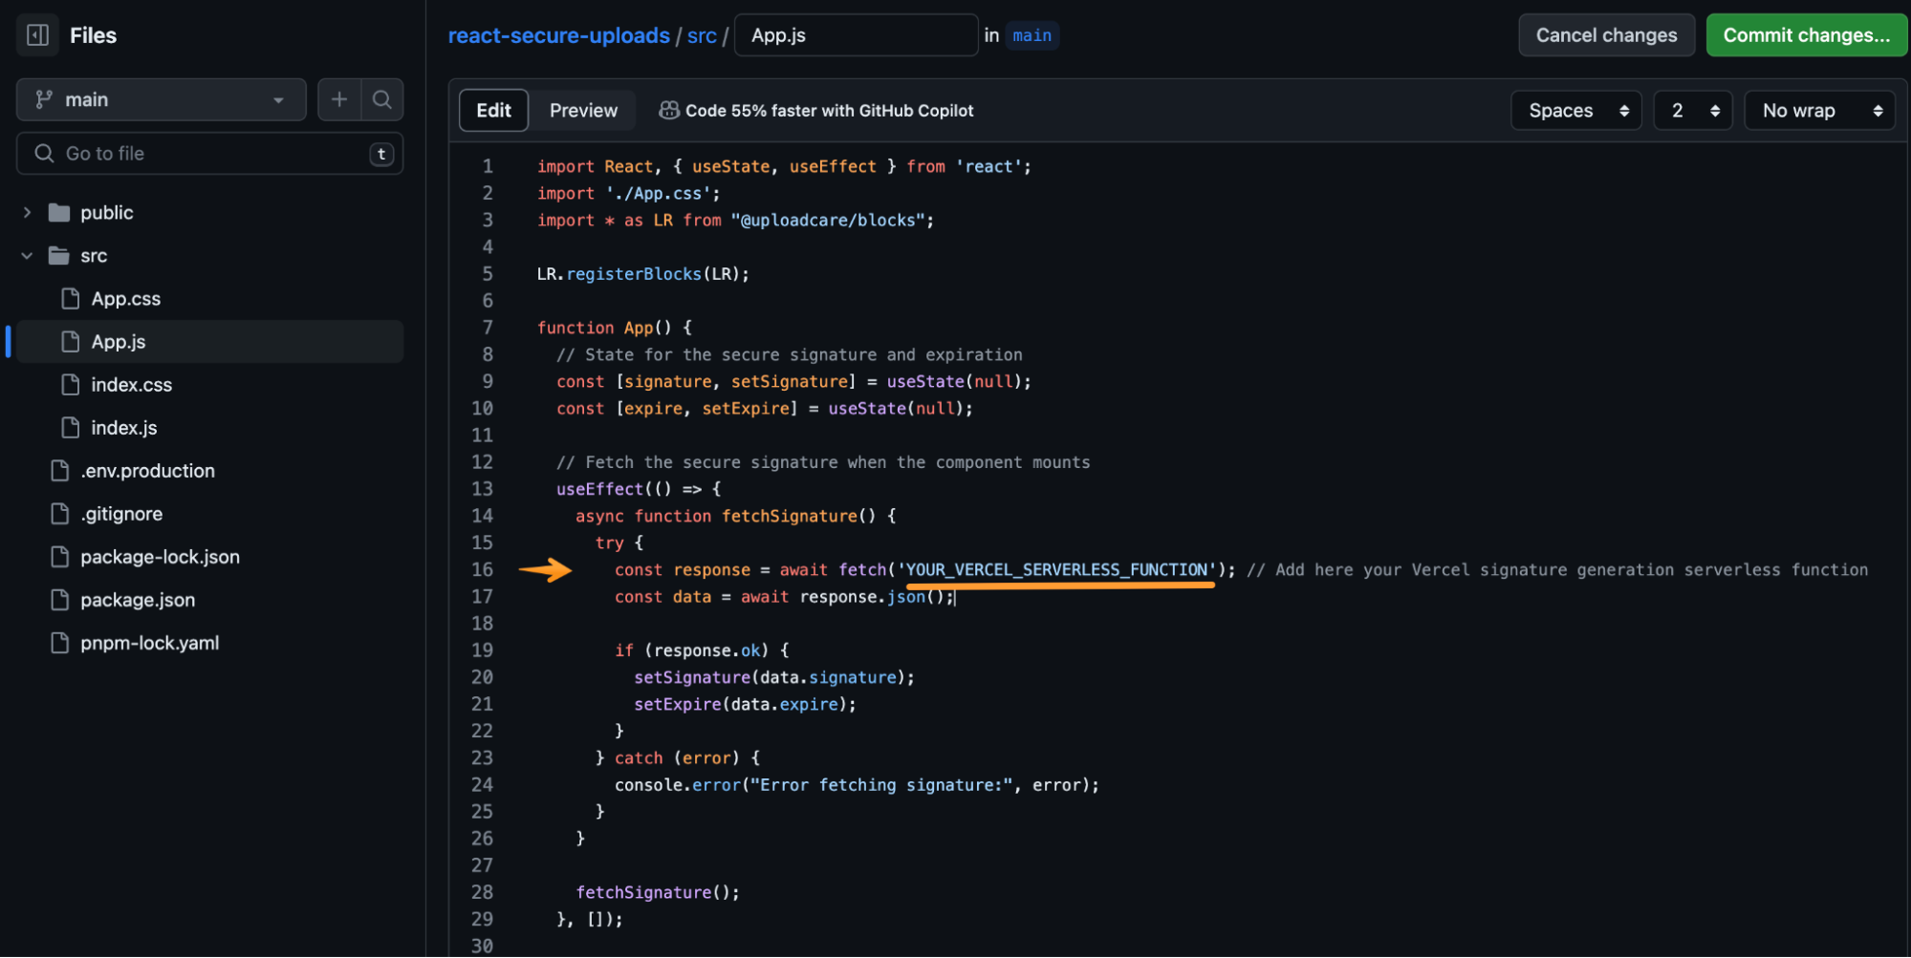Open the No wrap line-wrapping dropdown
Viewport: 1911px width, 958px height.
[1819, 110]
